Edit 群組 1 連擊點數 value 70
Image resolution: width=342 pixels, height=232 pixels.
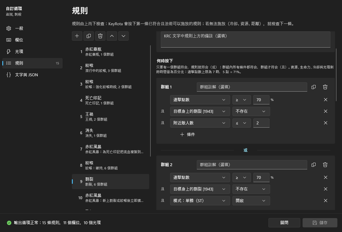point(261,100)
